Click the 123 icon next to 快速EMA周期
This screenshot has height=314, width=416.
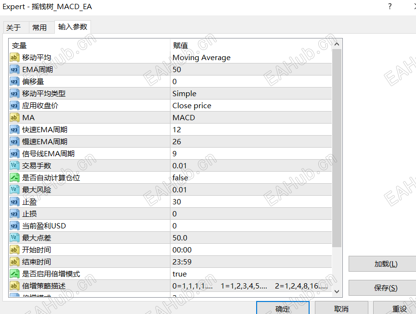click(x=13, y=129)
